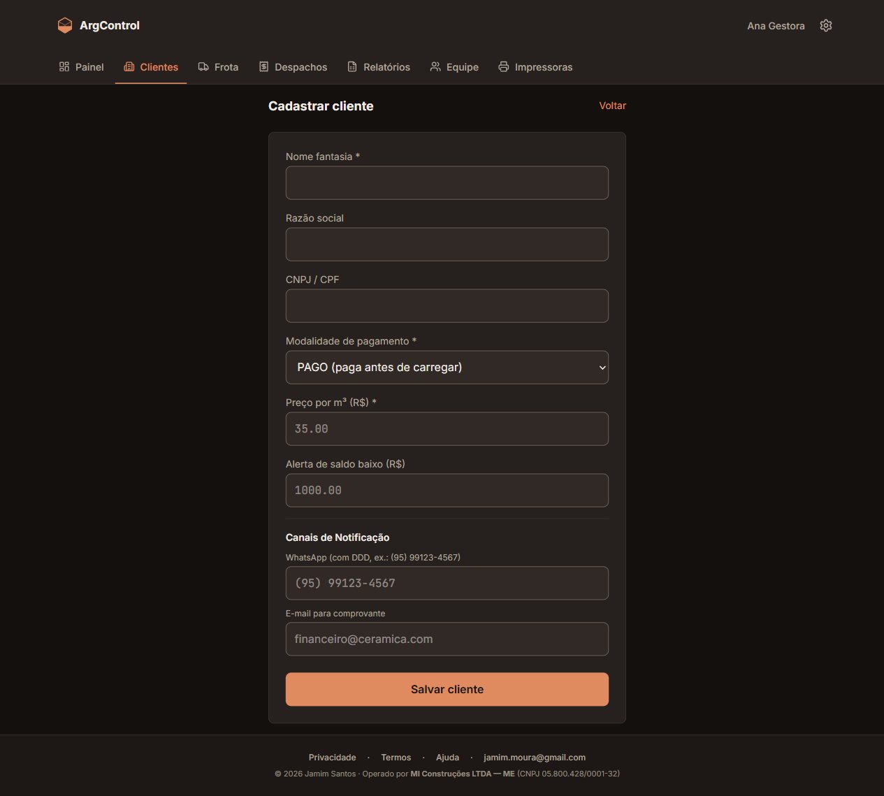Click the jamim.moura@gmail.com email link
This screenshot has width=884, height=796.
pyautogui.click(x=535, y=758)
